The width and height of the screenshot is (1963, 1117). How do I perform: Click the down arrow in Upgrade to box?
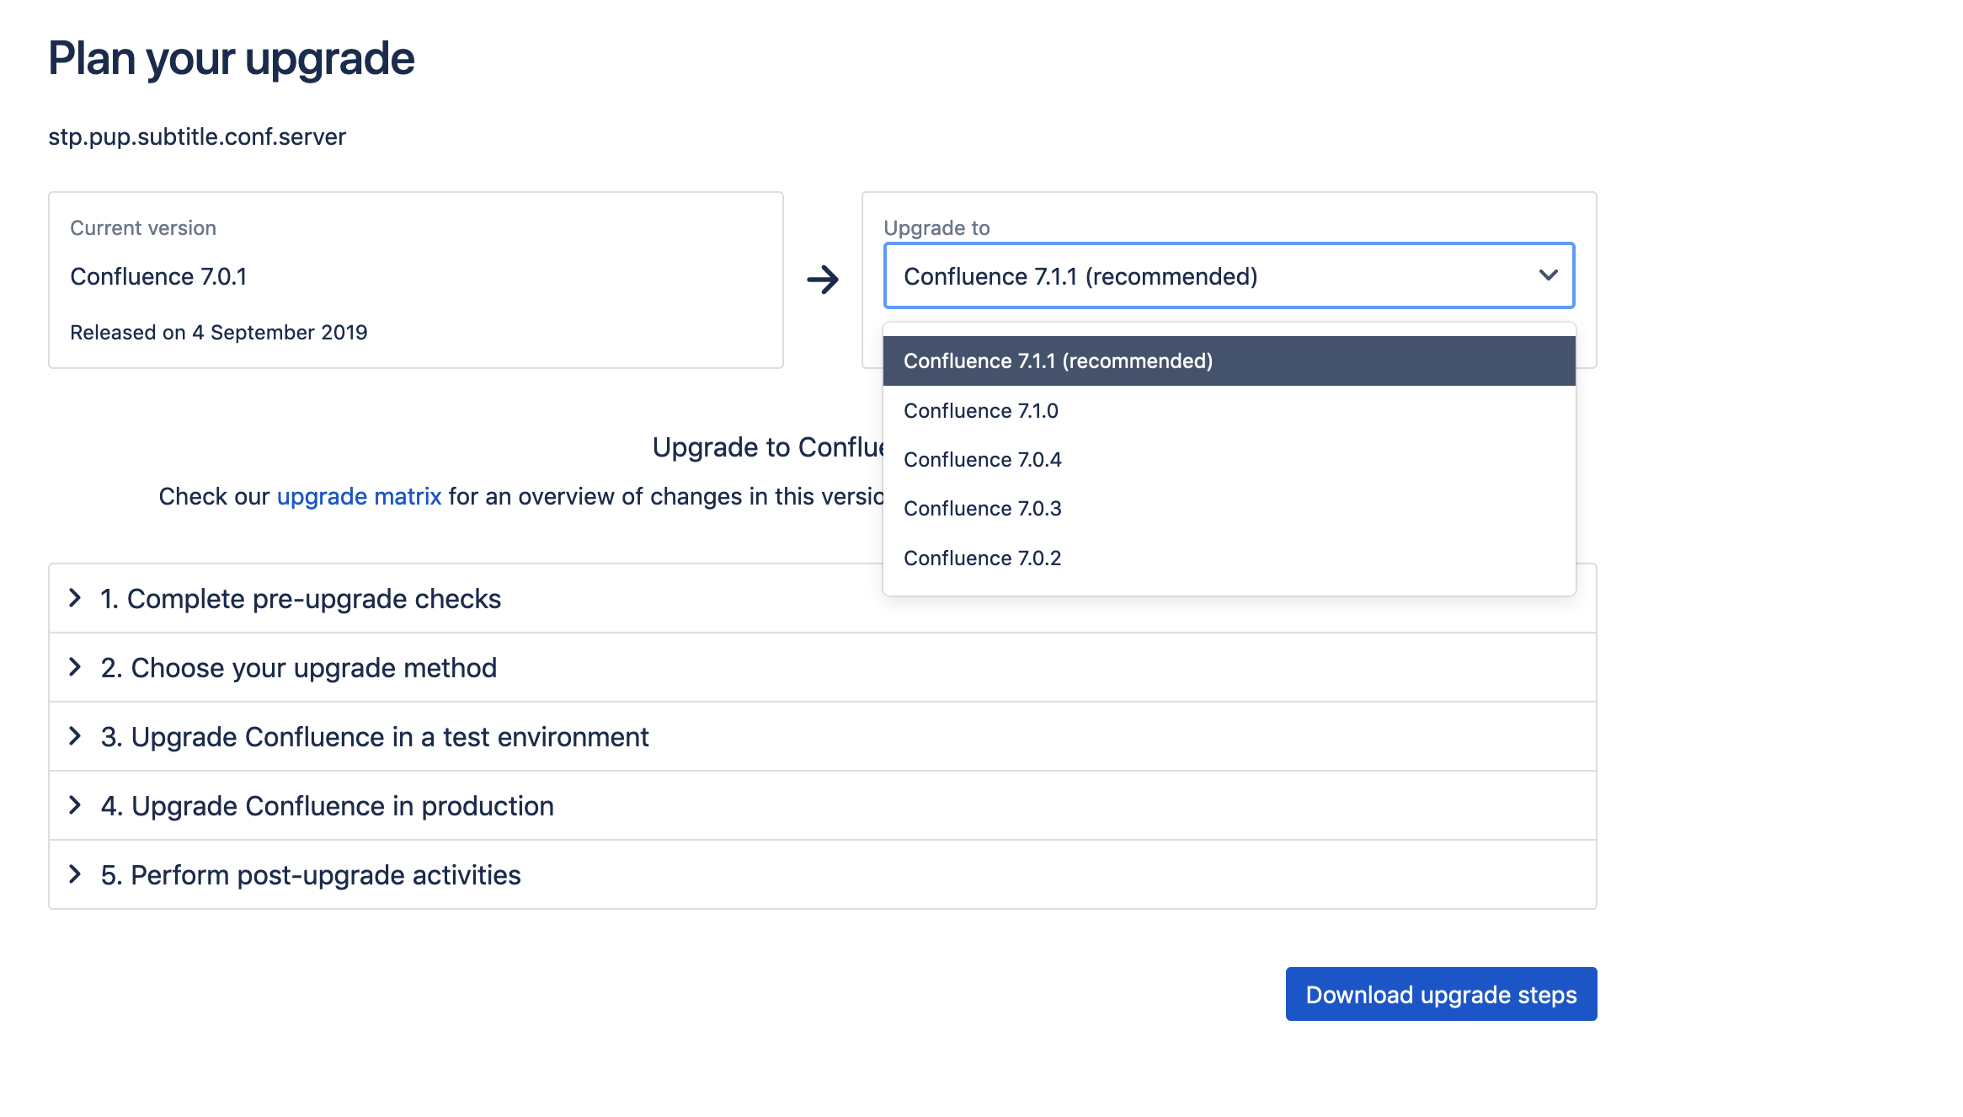point(1548,275)
